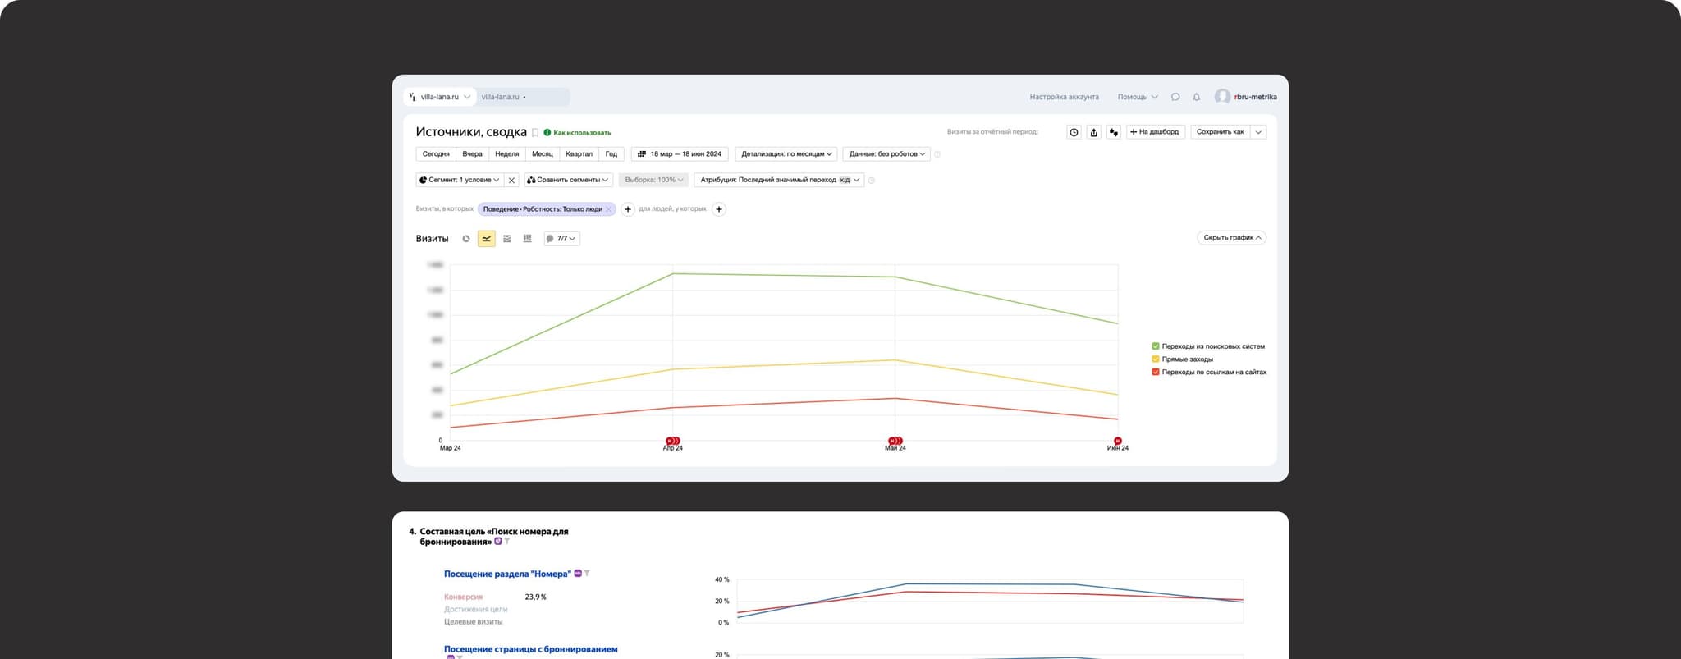The height and width of the screenshot is (659, 1681).
Task: Open Детализация: по месяцам dropdown
Action: [x=786, y=154]
